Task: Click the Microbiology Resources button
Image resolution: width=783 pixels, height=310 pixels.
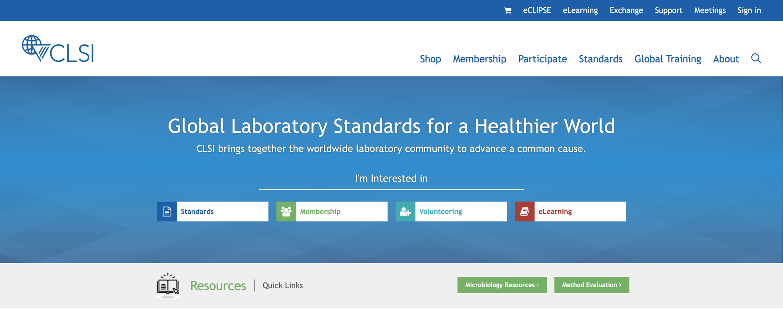Action: [x=502, y=285]
